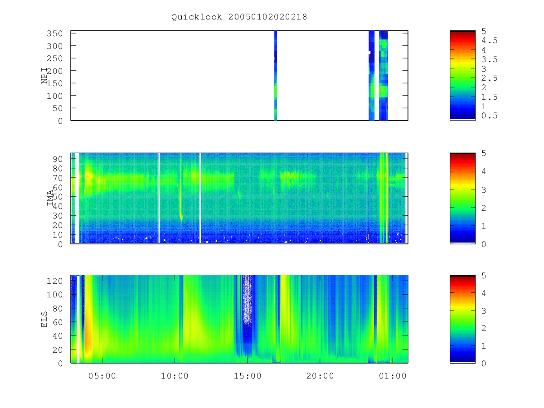544x408 pixels.
Task: Click the 1.5 value on NPI colorbar
Action: [x=489, y=97]
